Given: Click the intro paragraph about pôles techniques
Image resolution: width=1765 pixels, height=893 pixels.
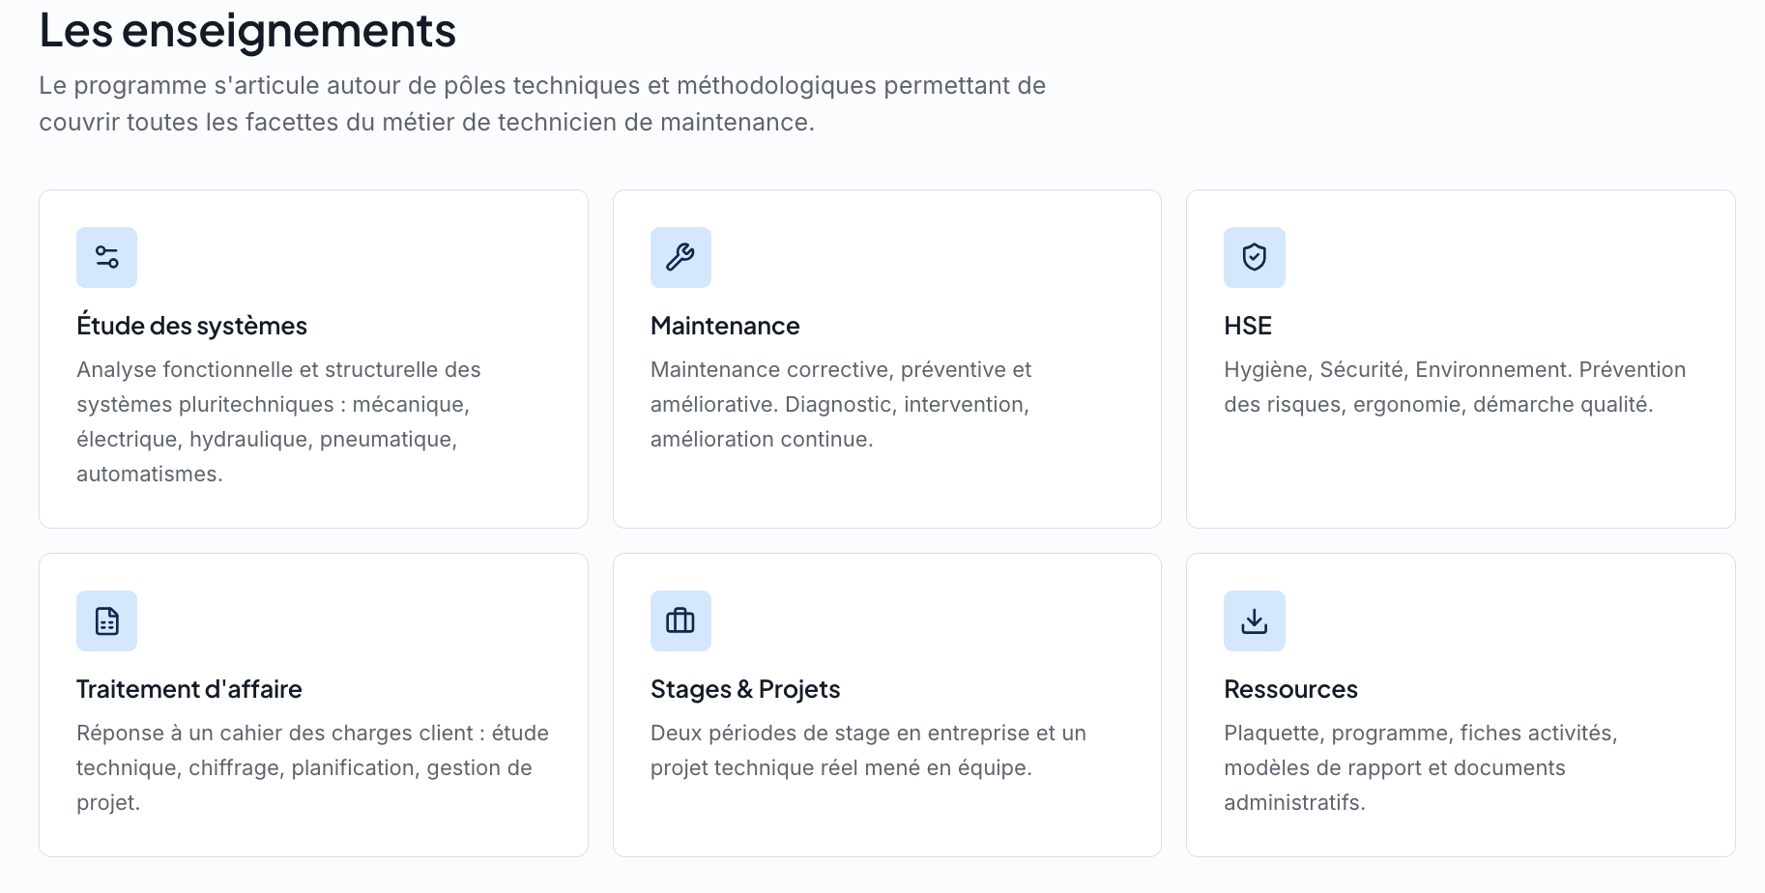Looking at the screenshot, I should pos(542,103).
